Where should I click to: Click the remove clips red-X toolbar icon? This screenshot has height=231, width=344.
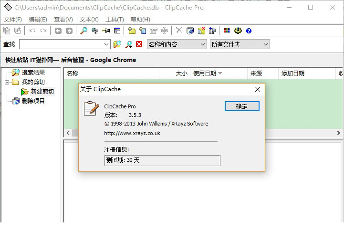point(201,31)
